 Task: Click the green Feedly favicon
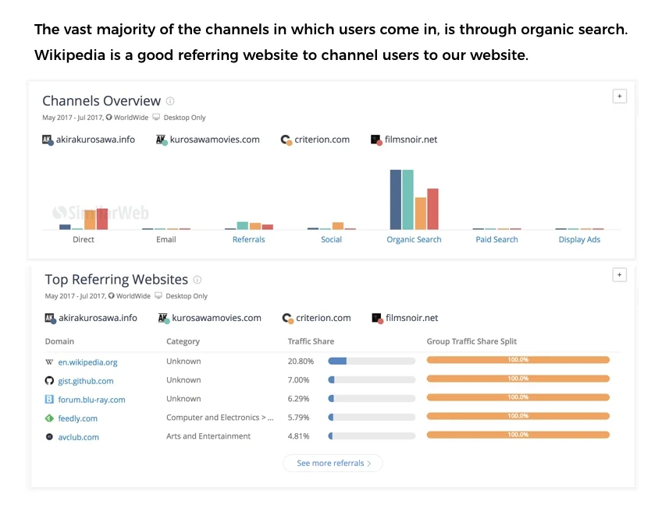(x=49, y=418)
